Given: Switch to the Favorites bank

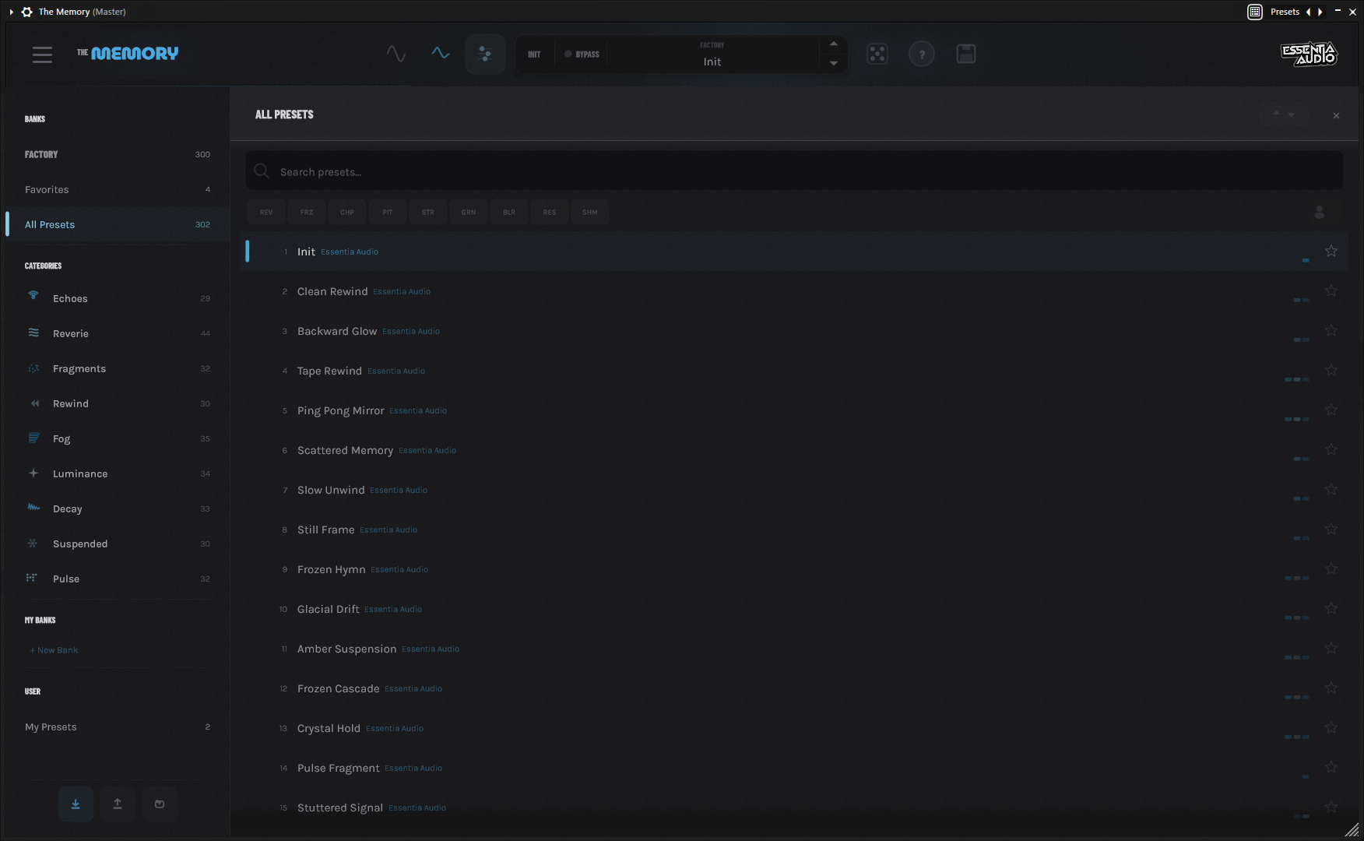Looking at the screenshot, I should pyautogui.click(x=47, y=189).
